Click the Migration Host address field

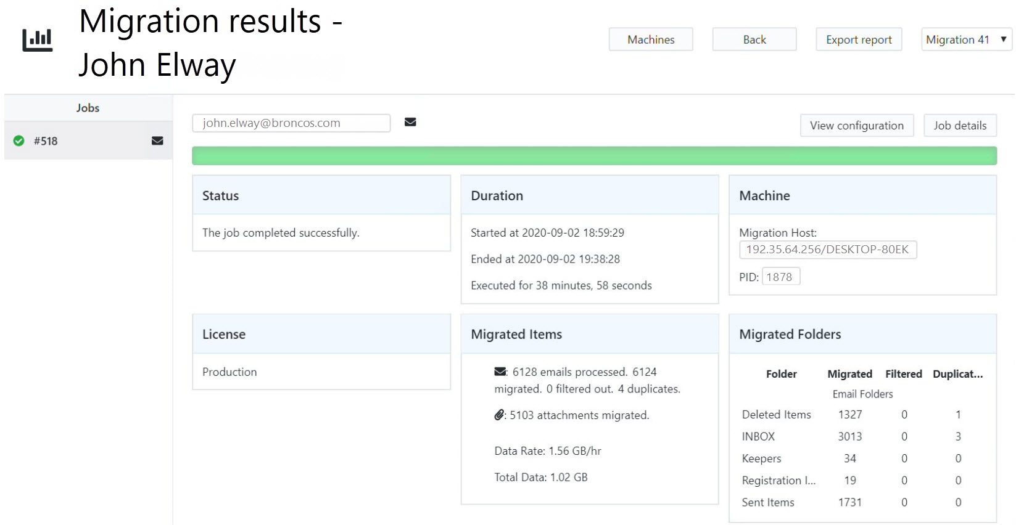coord(828,250)
